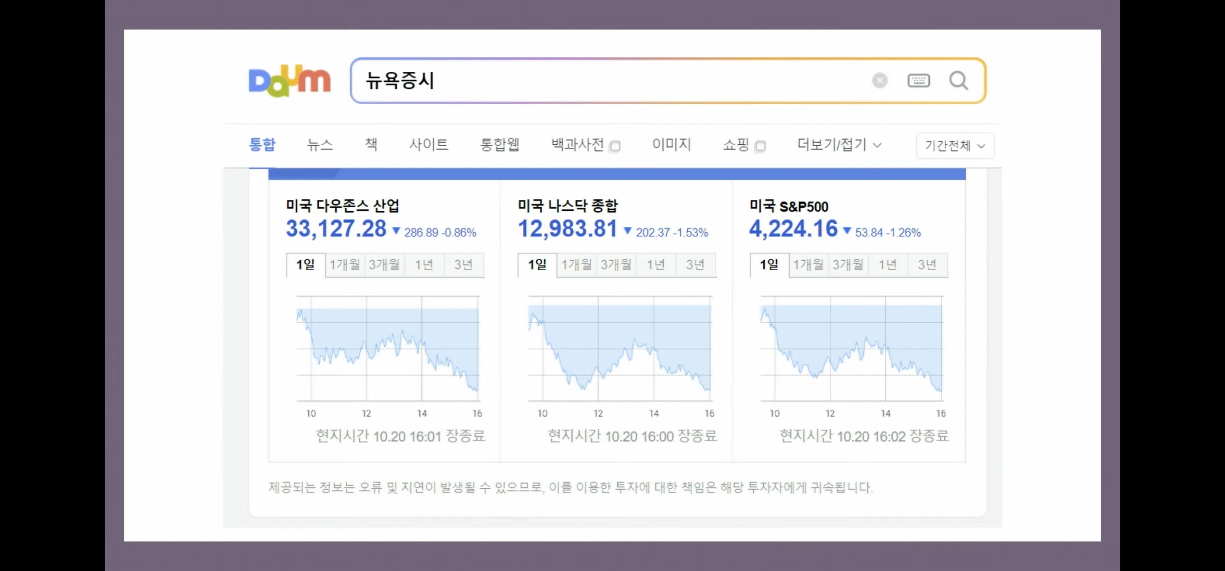Open the 쇼핑 tab
Image resolution: width=1225 pixels, height=571 pixels.
tap(736, 144)
